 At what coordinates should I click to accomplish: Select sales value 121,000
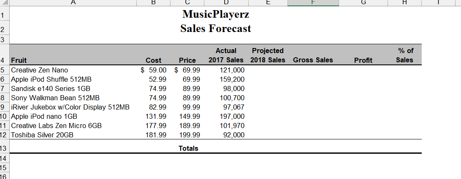tap(226, 70)
